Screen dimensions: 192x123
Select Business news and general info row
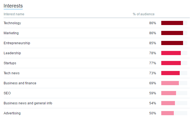pyautogui.click(x=97, y=103)
